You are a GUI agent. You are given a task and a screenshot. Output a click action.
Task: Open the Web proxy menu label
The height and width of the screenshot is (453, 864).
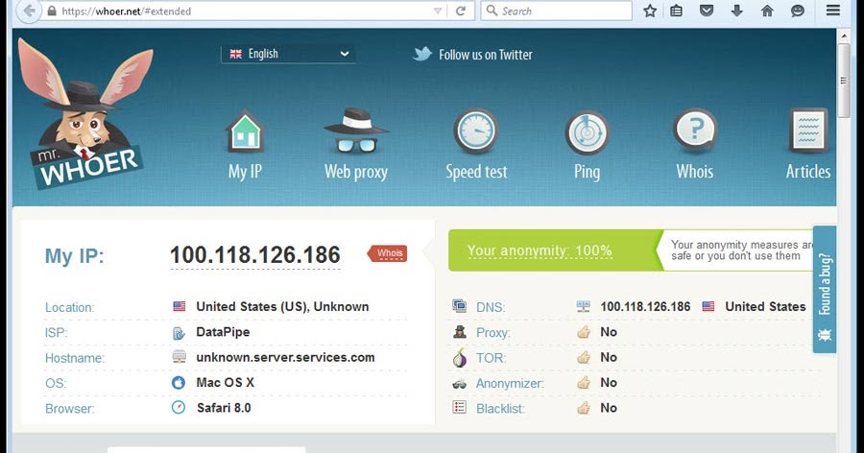coord(356,172)
